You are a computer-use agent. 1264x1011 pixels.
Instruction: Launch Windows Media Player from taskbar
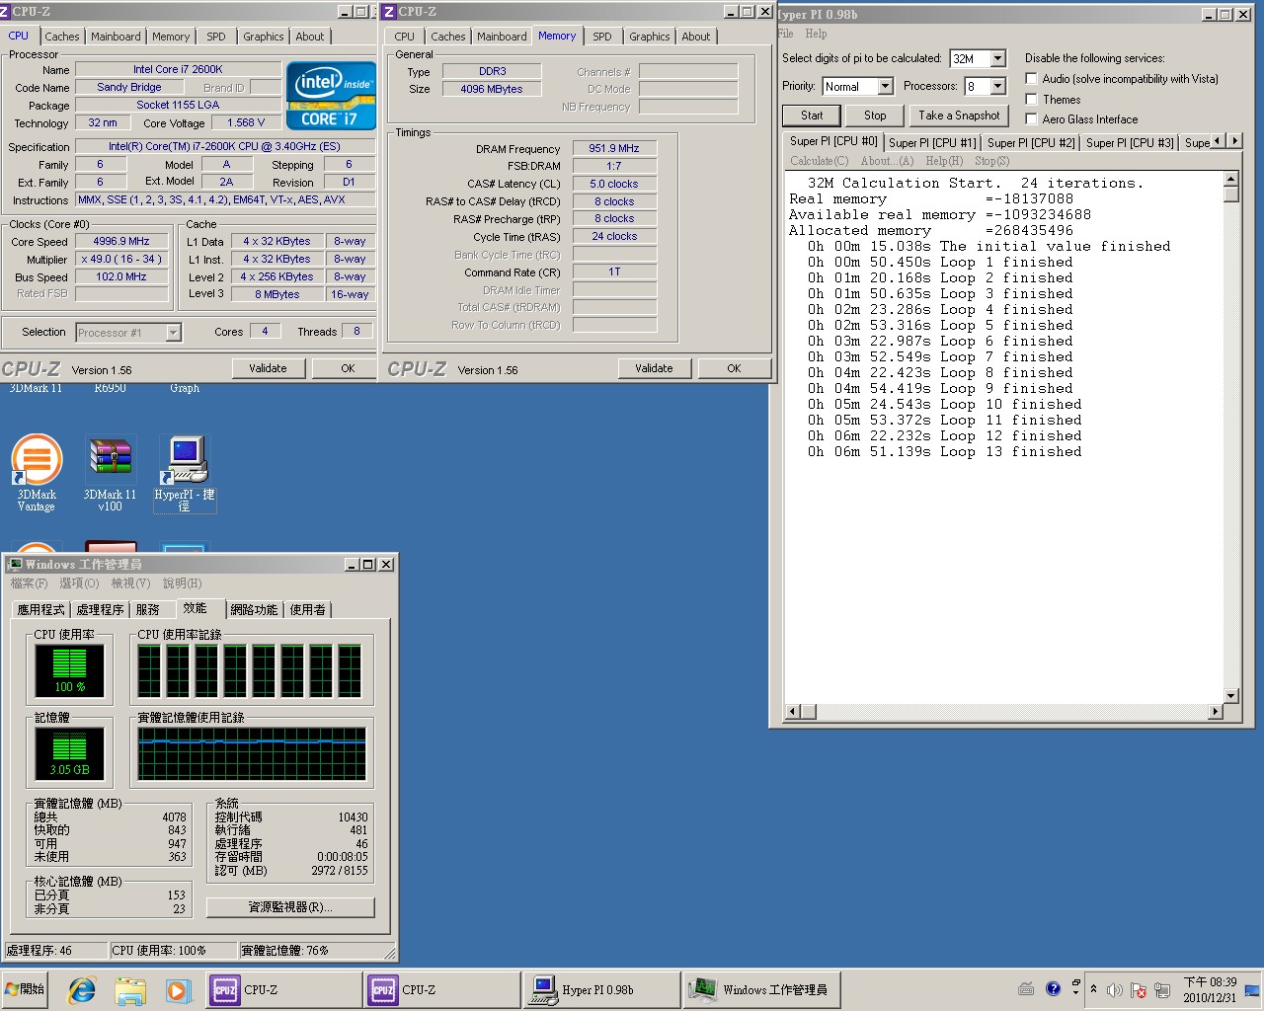point(177,989)
